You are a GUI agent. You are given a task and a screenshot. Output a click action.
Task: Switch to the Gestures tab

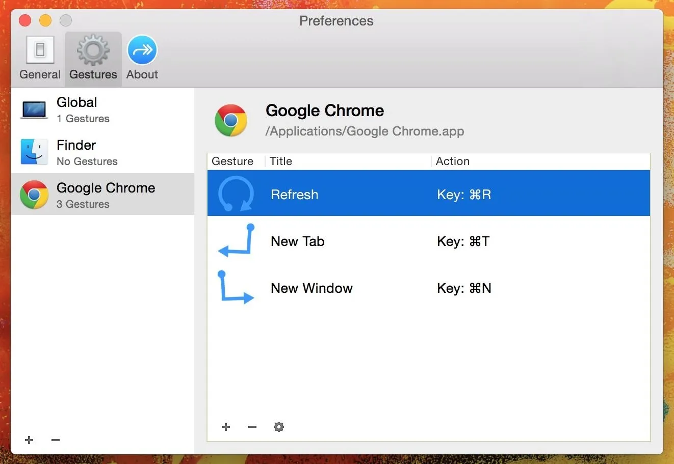point(93,59)
